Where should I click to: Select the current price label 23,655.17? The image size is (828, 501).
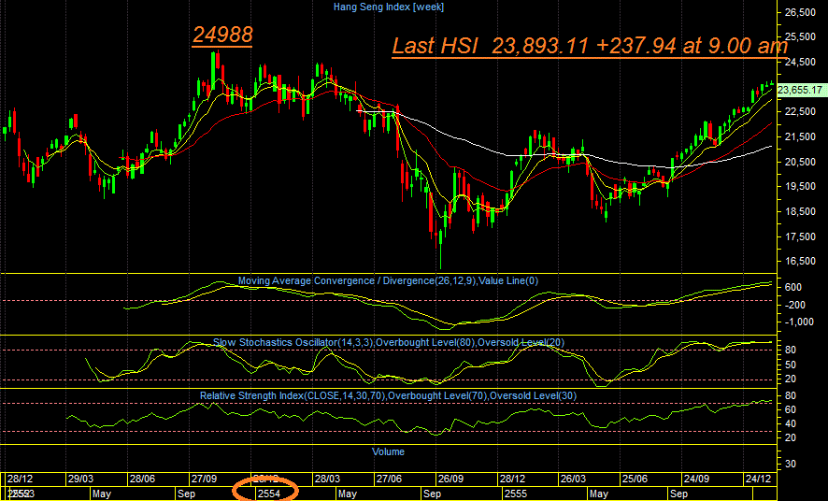coord(800,90)
